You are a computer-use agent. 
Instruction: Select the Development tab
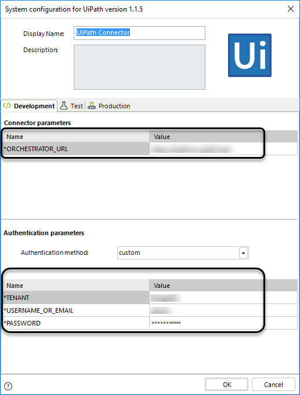click(x=29, y=106)
